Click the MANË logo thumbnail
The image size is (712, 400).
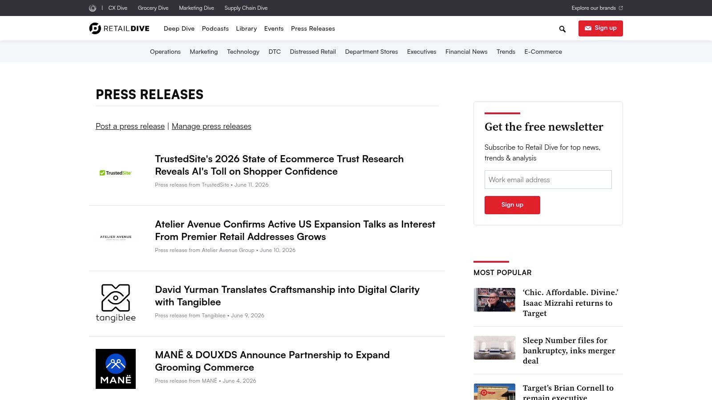pyautogui.click(x=116, y=369)
